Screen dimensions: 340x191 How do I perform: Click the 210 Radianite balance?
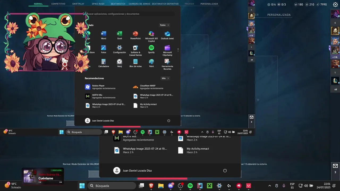coord(310,5)
